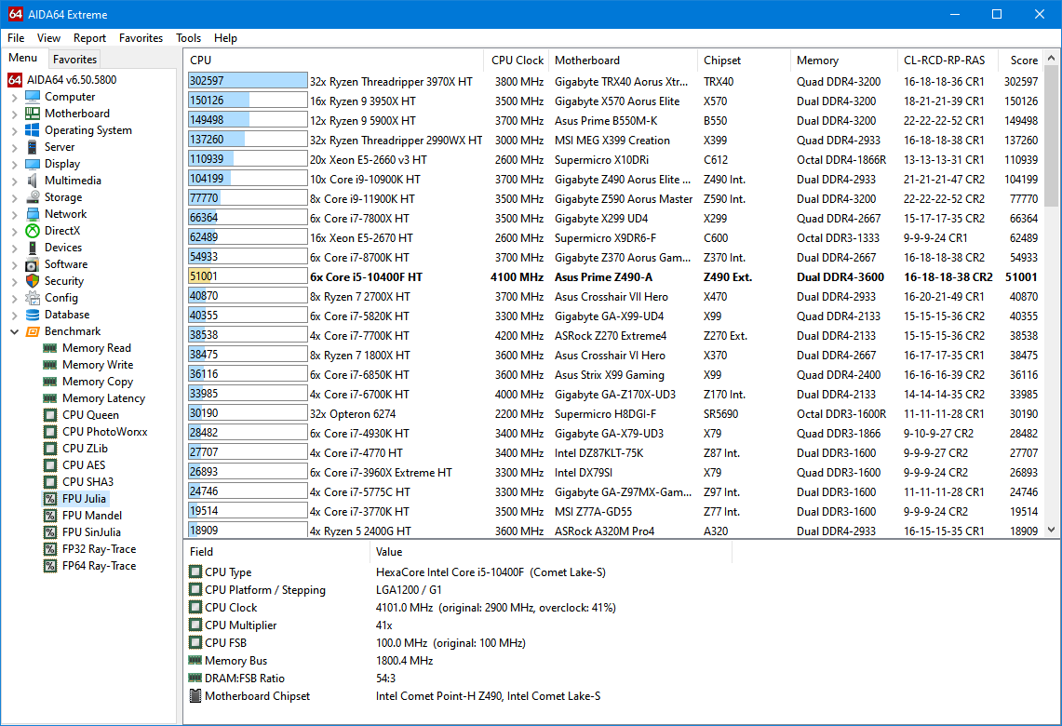Click the FP64 Ray-Trace percent icon
Image resolution: width=1062 pixels, height=726 pixels.
point(50,566)
